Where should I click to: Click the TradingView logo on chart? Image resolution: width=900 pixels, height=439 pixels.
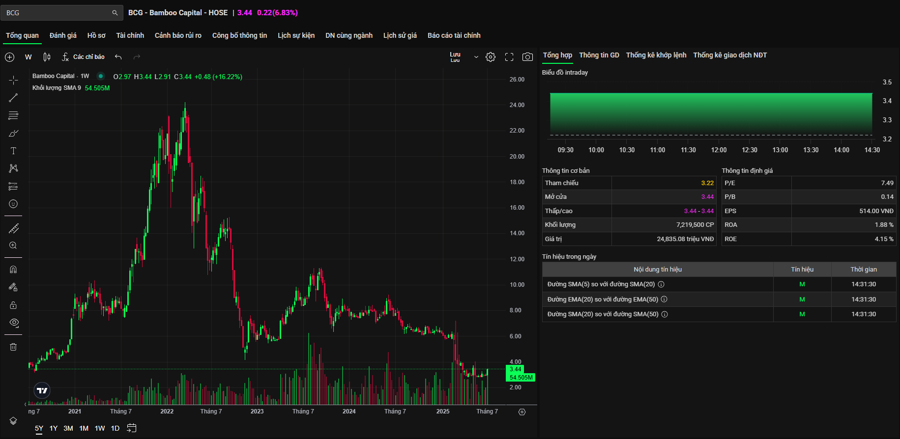42,390
